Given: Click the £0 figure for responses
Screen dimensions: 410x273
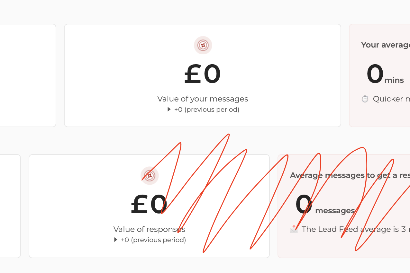Looking at the screenshot, I should pos(149,205).
